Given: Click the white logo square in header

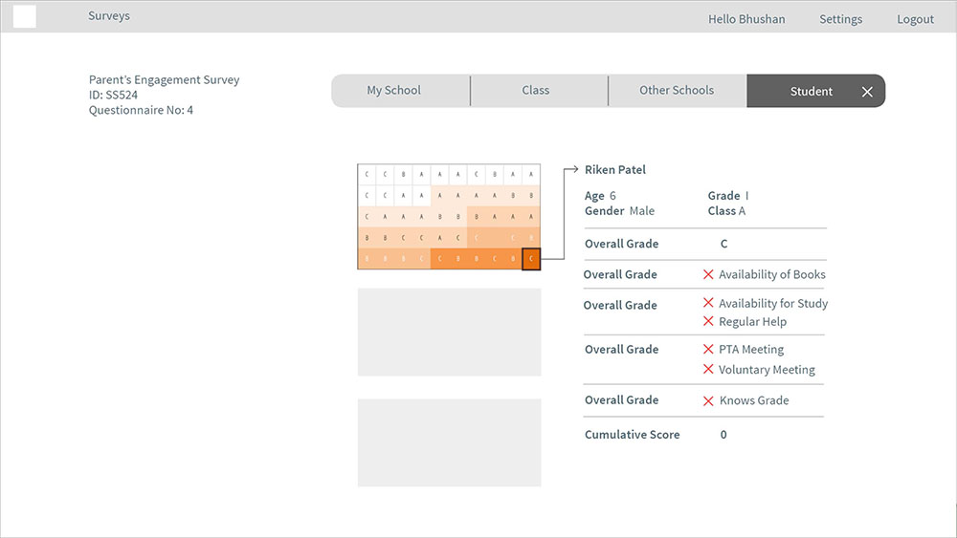Looking at the screenshot, I should point(25,16).
